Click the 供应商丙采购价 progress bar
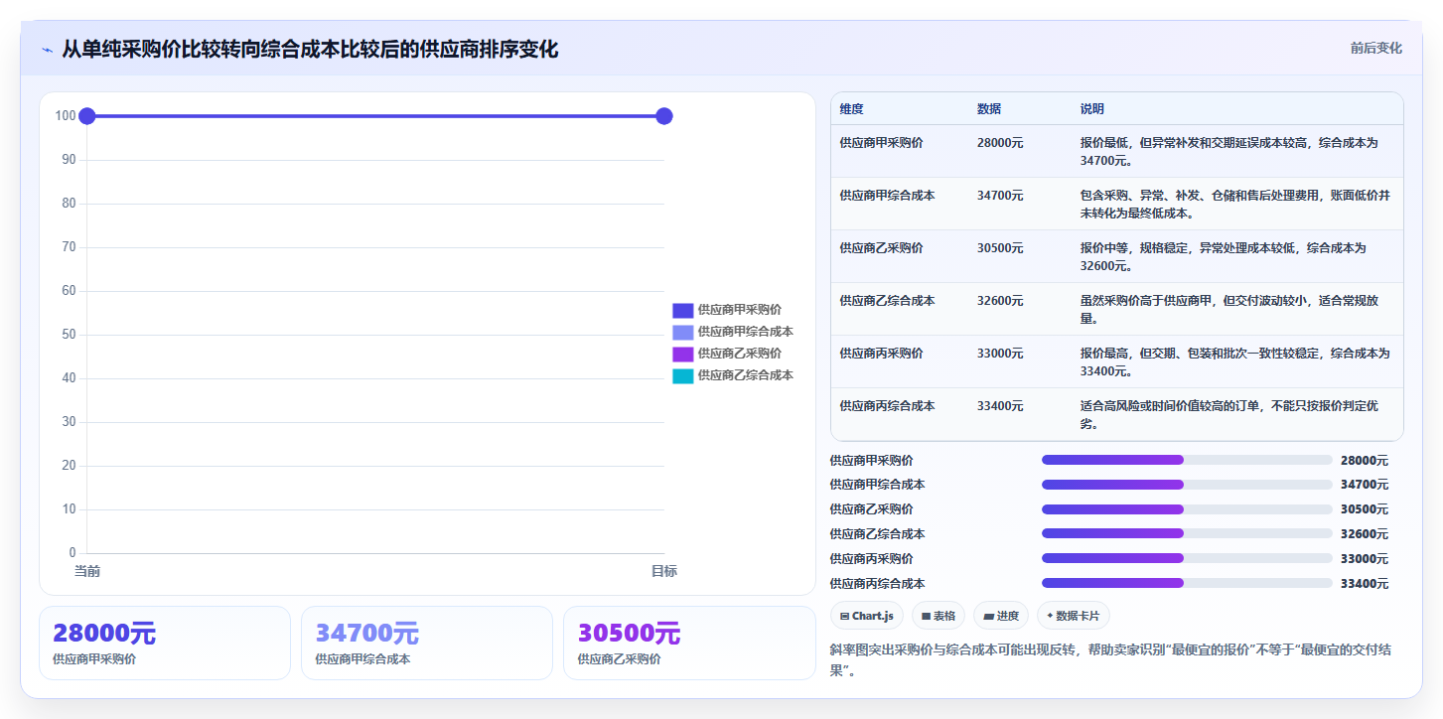Image resolution: width=1443 pixels, height=719 pixels. tap(1187, 558)
